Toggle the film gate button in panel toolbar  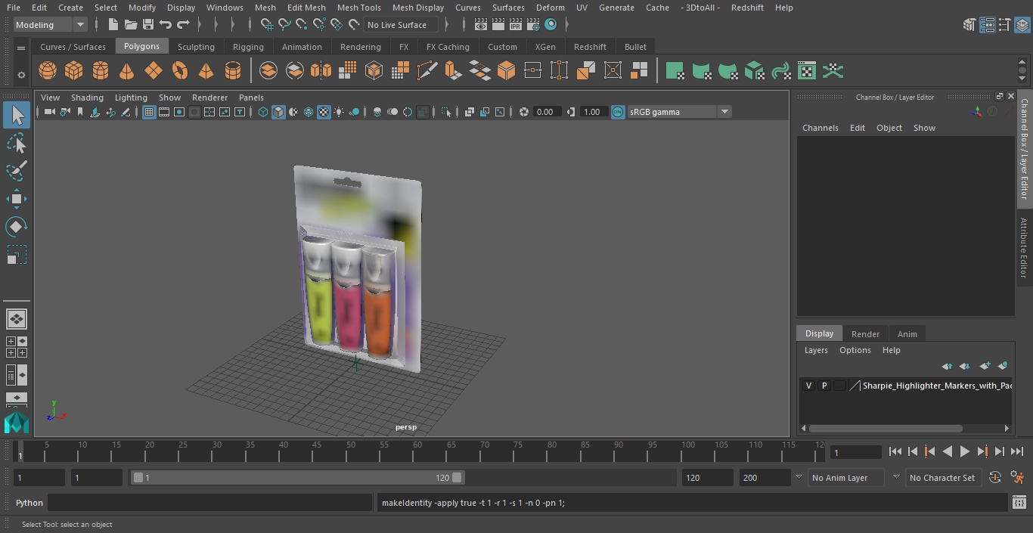point(164,112)
